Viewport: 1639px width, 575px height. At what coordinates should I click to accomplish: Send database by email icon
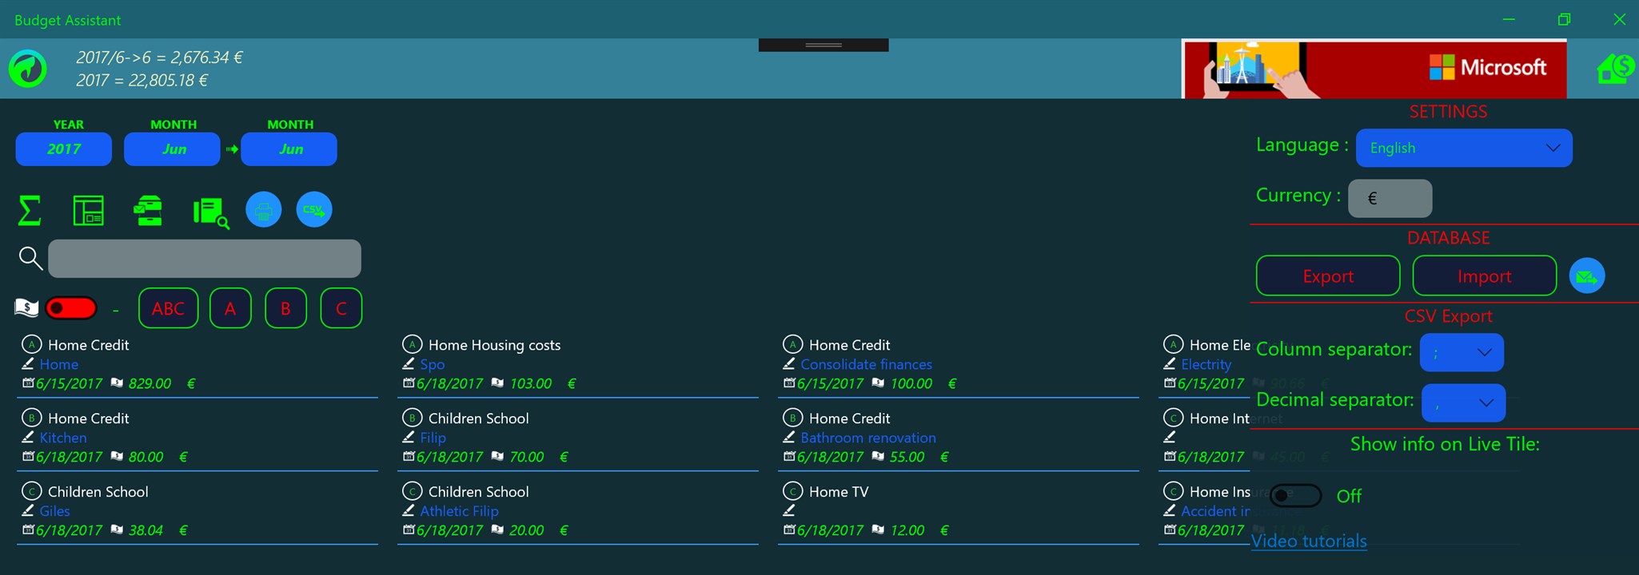pyautogui.click(x=1587, y=276)
